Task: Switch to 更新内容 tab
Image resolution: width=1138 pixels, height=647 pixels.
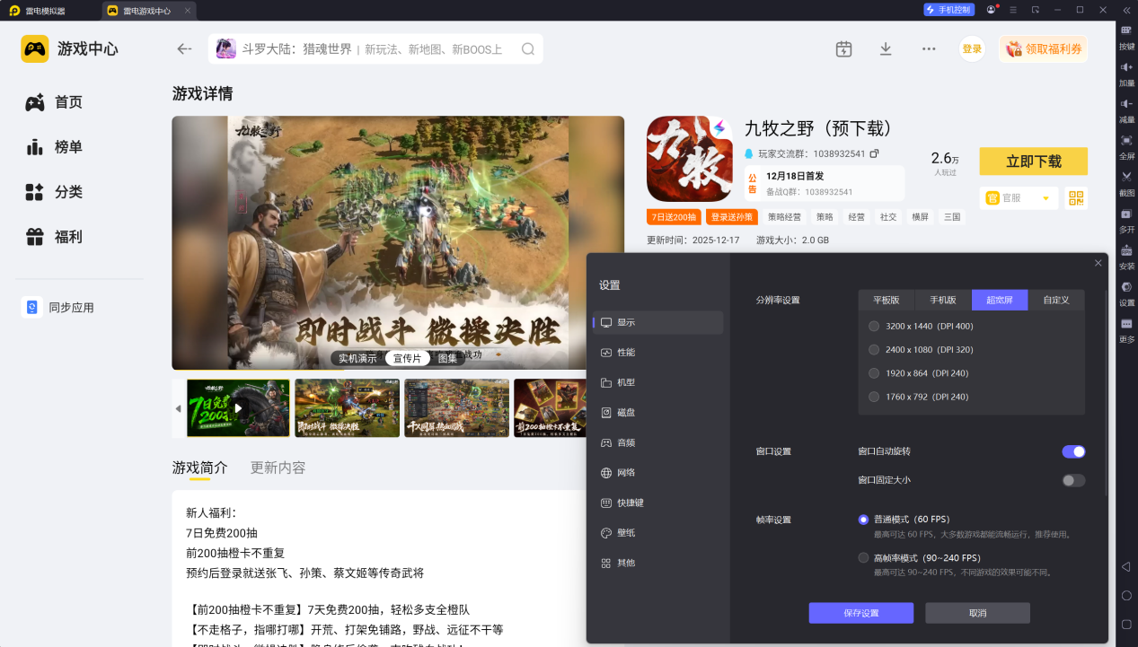Action: [x=278, y=468]
